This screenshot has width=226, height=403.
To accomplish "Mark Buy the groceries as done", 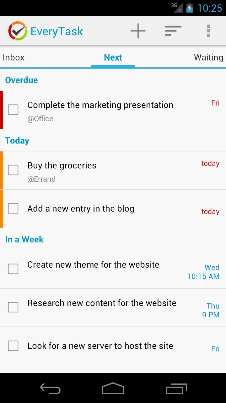I will 13,170.
